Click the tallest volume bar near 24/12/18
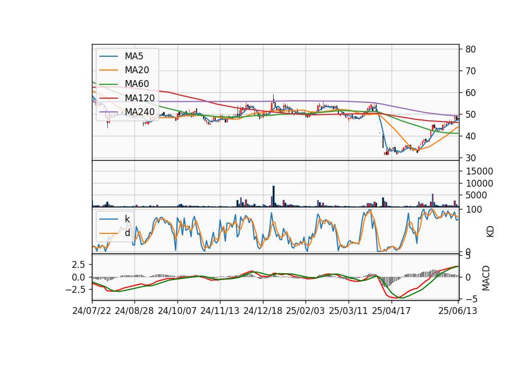The height and width of the screenshot is (366, 510). [274, 196]
